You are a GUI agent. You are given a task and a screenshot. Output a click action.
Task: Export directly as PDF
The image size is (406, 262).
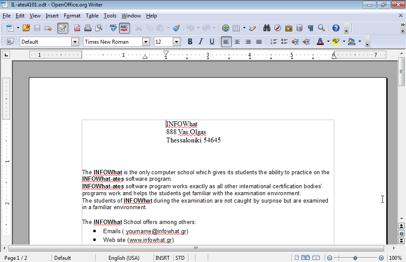point(77,28)
